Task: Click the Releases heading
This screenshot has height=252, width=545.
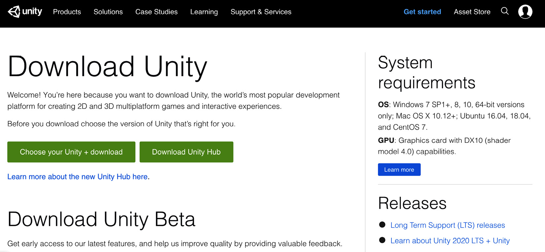Action: 412,203
